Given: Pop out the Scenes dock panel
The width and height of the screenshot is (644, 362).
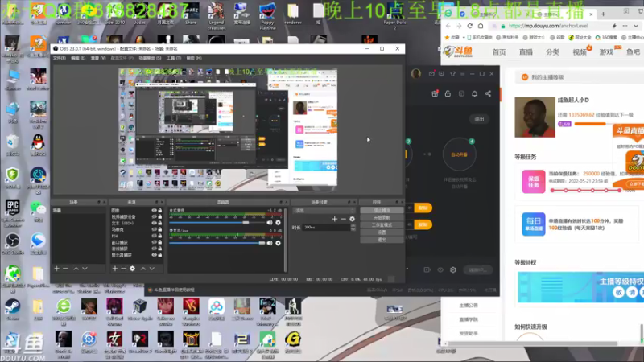Looking at the screenshot, I should tap(98, 202).
